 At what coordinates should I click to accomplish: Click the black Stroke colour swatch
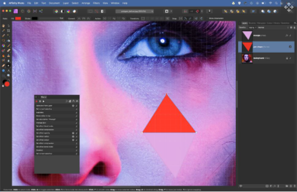[35, 19]
